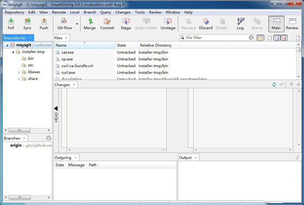Stage files with the Stage icon
This screenshot has width=304, height=205.
(126, 23)
